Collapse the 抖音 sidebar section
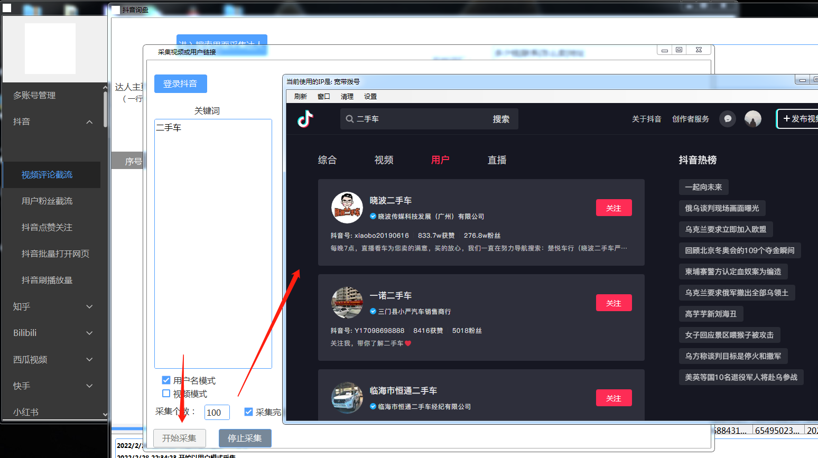Screen dimensions: 818x458 89,122
